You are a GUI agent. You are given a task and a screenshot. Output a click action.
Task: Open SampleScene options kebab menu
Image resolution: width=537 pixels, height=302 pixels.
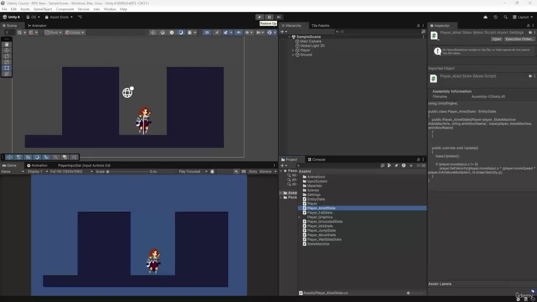(x=424, y=37)
